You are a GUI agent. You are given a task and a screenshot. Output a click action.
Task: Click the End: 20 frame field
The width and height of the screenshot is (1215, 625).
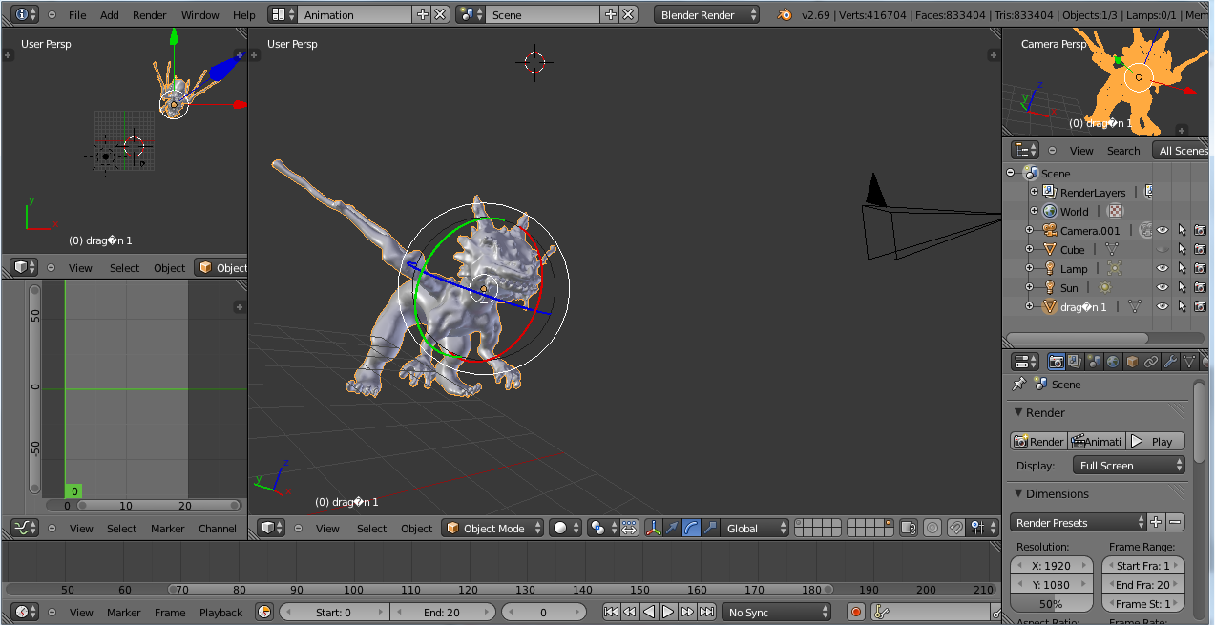click(x=441, y=612)
